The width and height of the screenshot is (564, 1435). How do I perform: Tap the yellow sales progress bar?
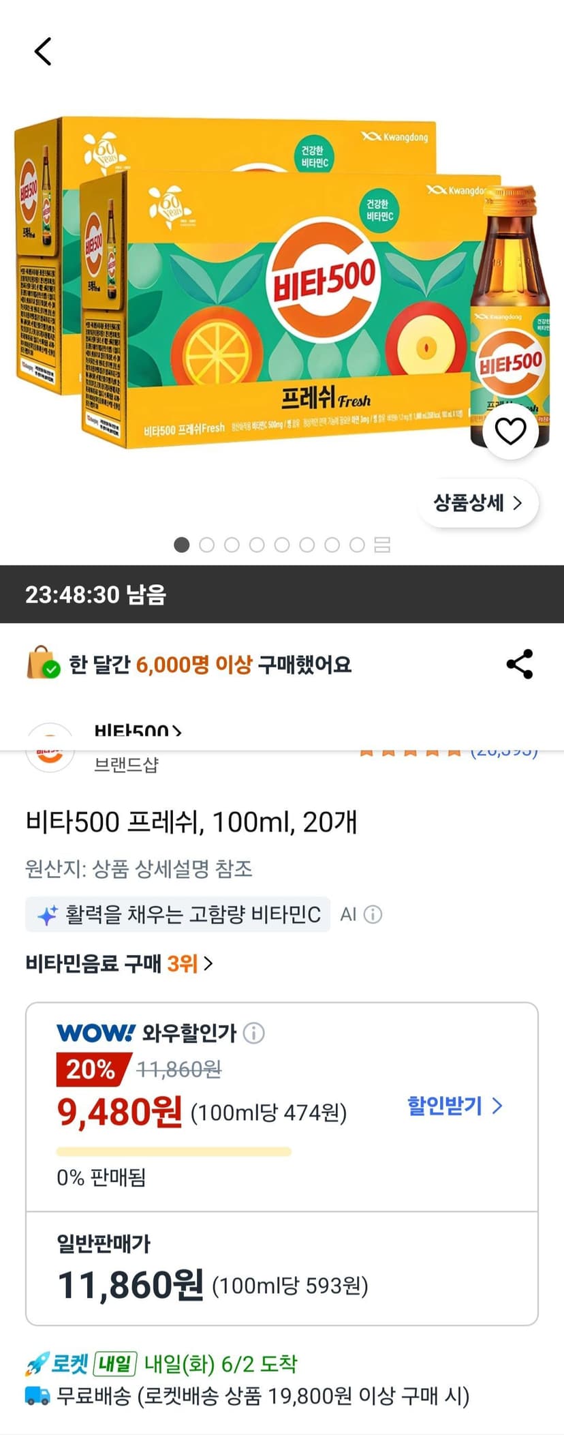click(174, 1151)
